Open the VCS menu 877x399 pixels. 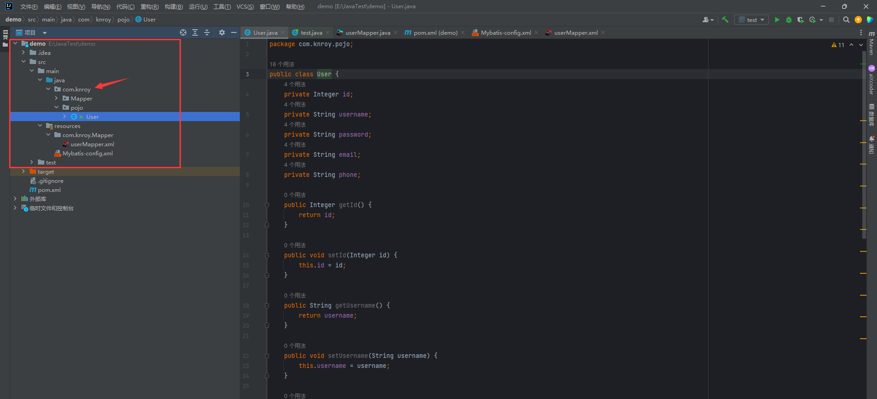(245, 6)
